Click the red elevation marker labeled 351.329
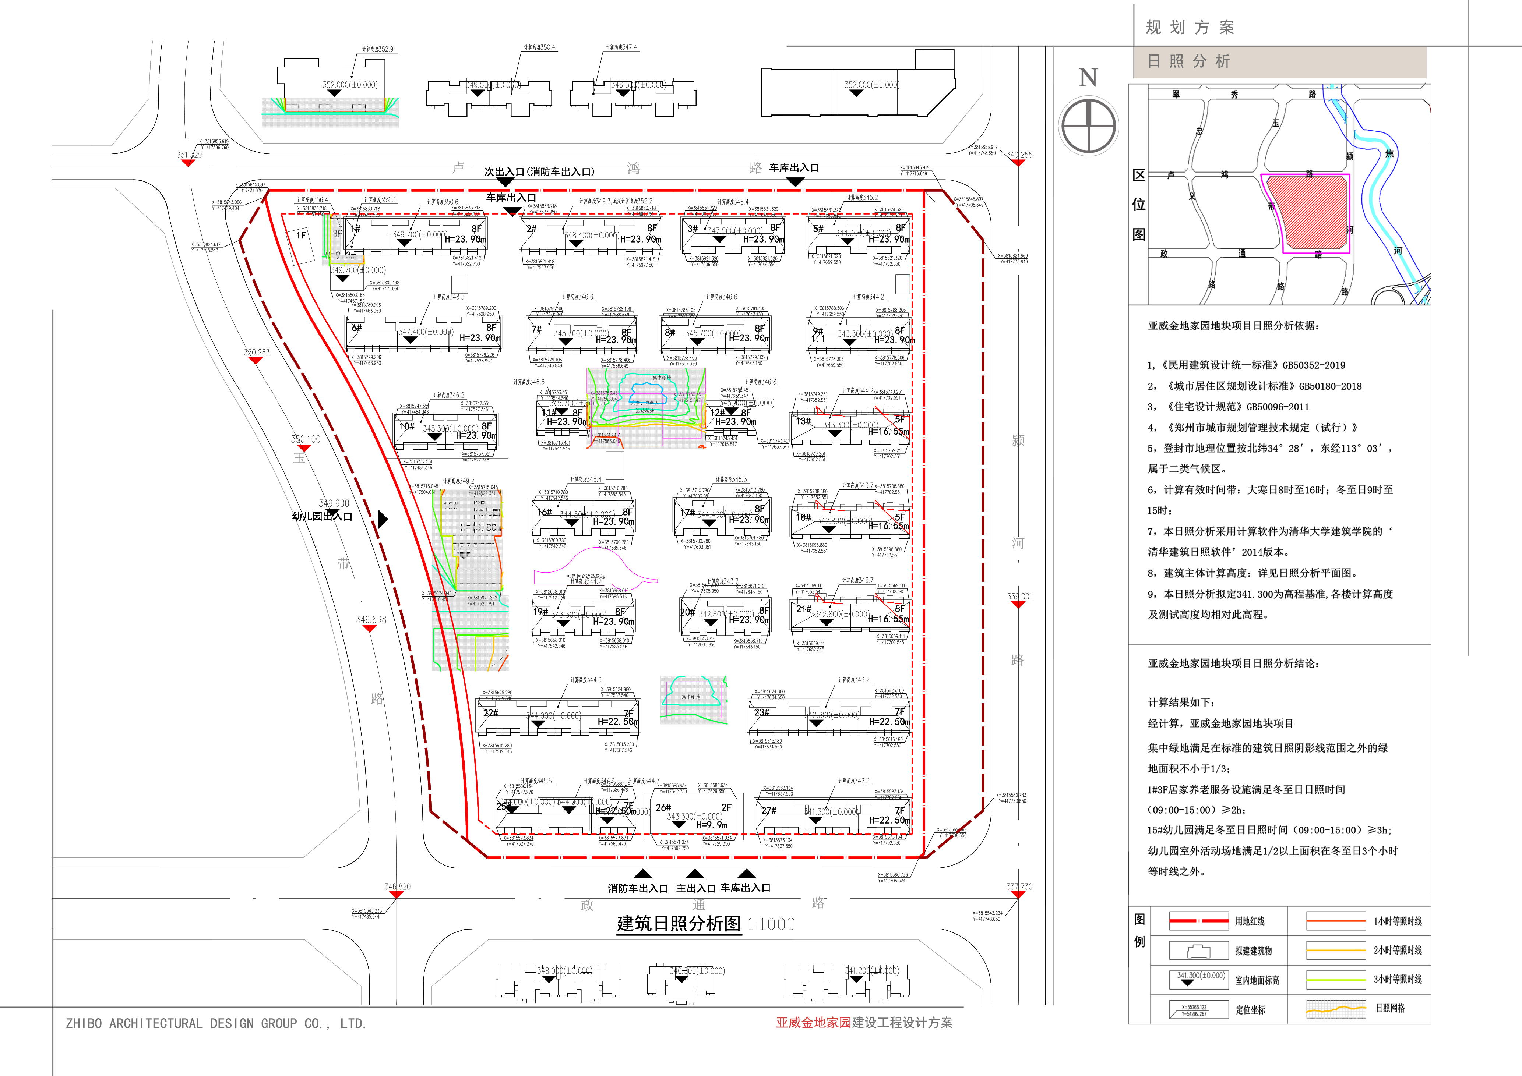The width and height of the screenshot is (1522, 1076). [188, 162]
